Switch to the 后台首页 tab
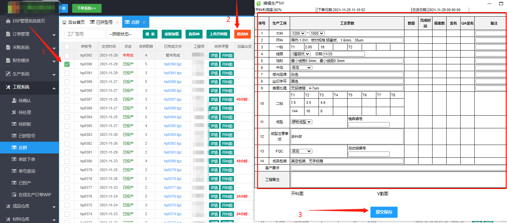This screenshot has height=223, width=507. [x=74, y=22]
